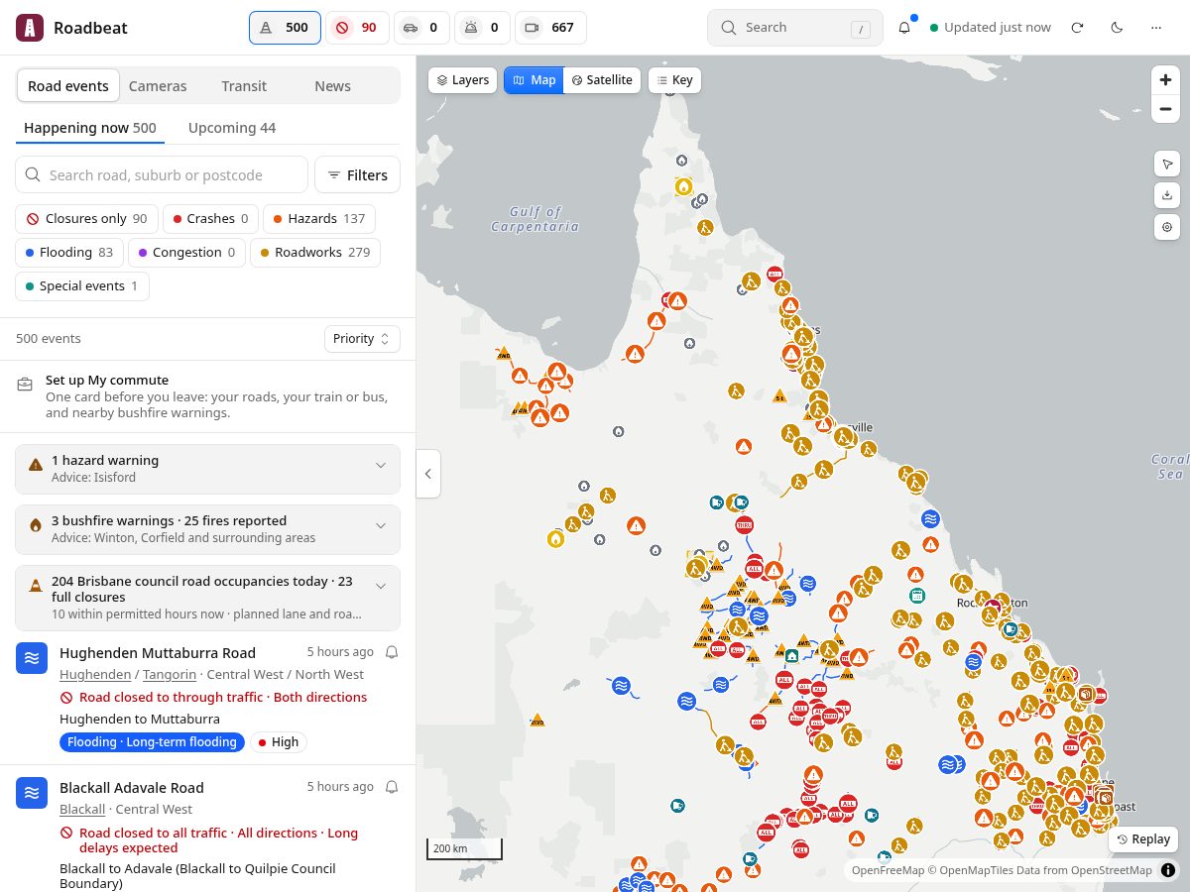The height and width of the screenshot is (892, 1190).
Task: Select the 500 road events counter
Action: pos(285,28)
